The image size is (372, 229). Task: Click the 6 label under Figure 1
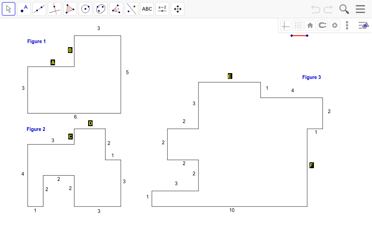[75, 117]
